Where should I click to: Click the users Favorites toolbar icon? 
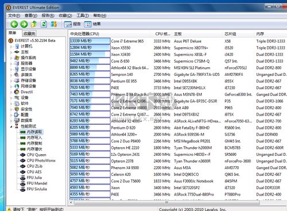click(54, 24)
